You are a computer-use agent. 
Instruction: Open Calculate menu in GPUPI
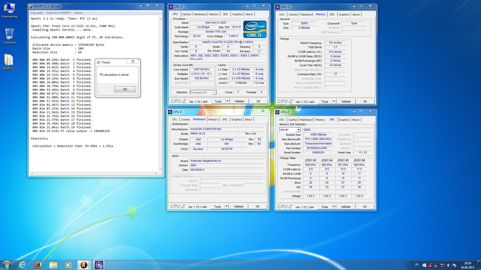coord(37,13)
